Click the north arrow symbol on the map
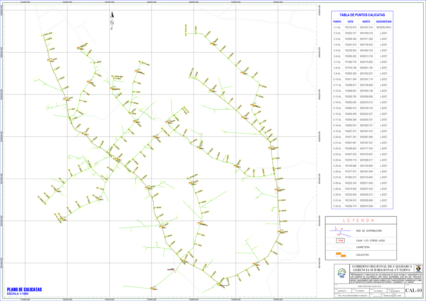 [x=112, y=21]
